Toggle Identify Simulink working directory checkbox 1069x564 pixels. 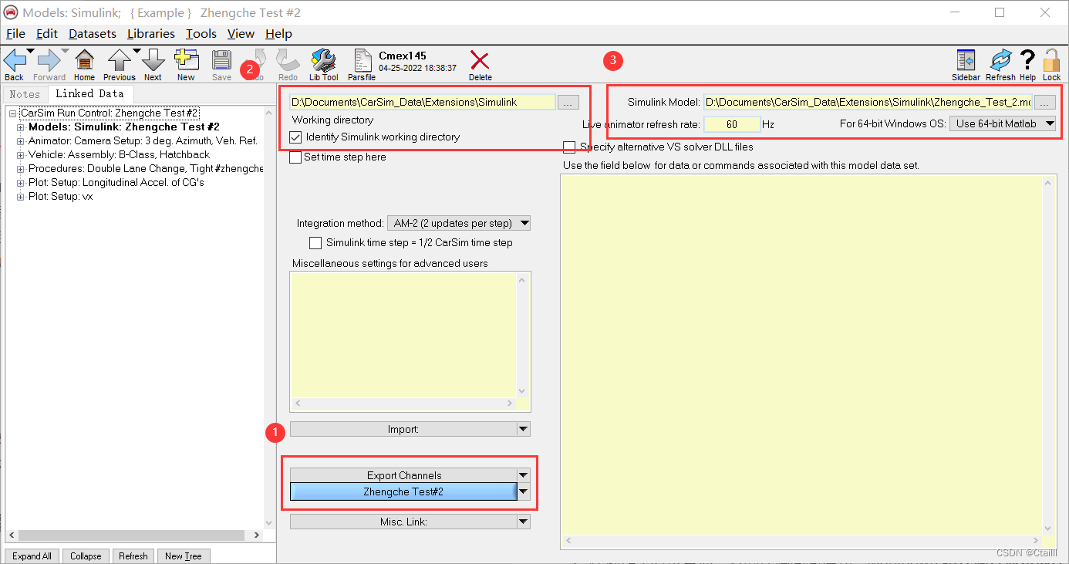(295, 137)
